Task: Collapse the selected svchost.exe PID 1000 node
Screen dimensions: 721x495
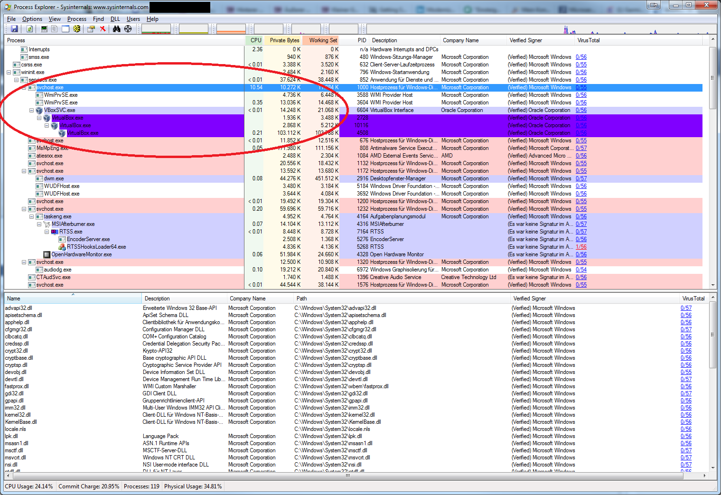Action: 24,87
